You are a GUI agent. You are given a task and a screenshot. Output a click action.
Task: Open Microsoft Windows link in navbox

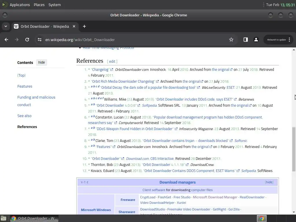tap(96, 210)
